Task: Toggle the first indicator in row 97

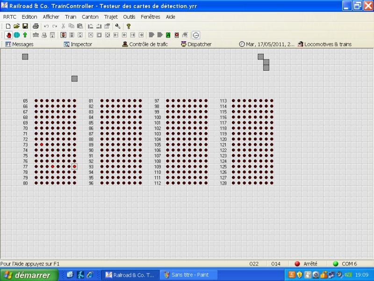Action: click(168, 101)
